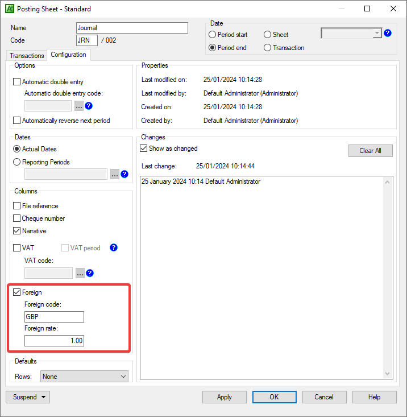Viewport: 407px width, 417px height.
Task: Switch to the Transactions tab
Action: (27, 56)
